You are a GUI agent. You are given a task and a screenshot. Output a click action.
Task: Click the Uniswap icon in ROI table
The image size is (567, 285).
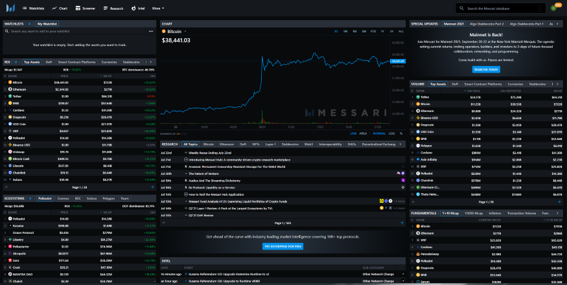pyautogui.click(x=10, y=152)
